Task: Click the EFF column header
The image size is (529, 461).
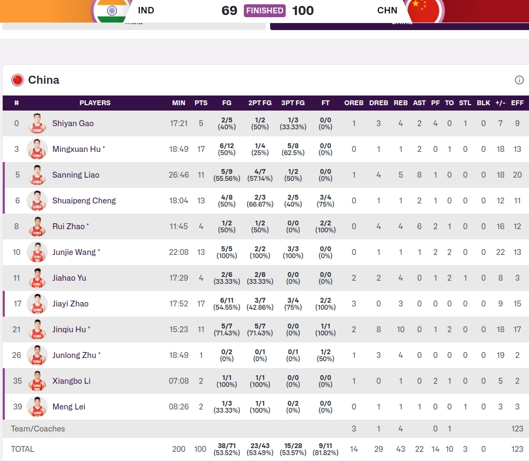Action: tap(517, 103)
